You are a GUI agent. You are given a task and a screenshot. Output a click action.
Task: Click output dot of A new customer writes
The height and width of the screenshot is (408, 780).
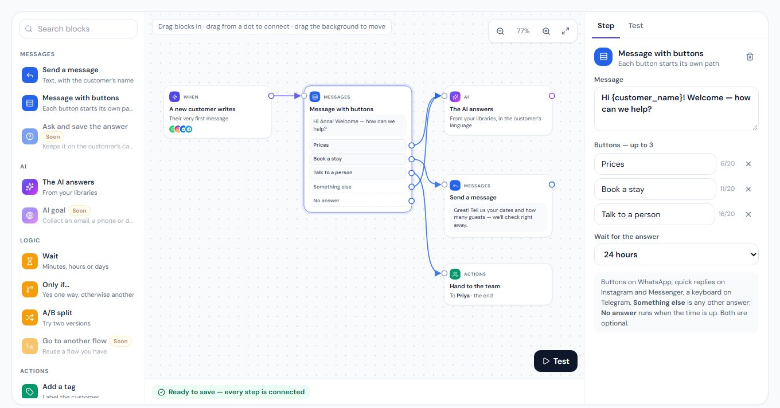coord(271,96)
